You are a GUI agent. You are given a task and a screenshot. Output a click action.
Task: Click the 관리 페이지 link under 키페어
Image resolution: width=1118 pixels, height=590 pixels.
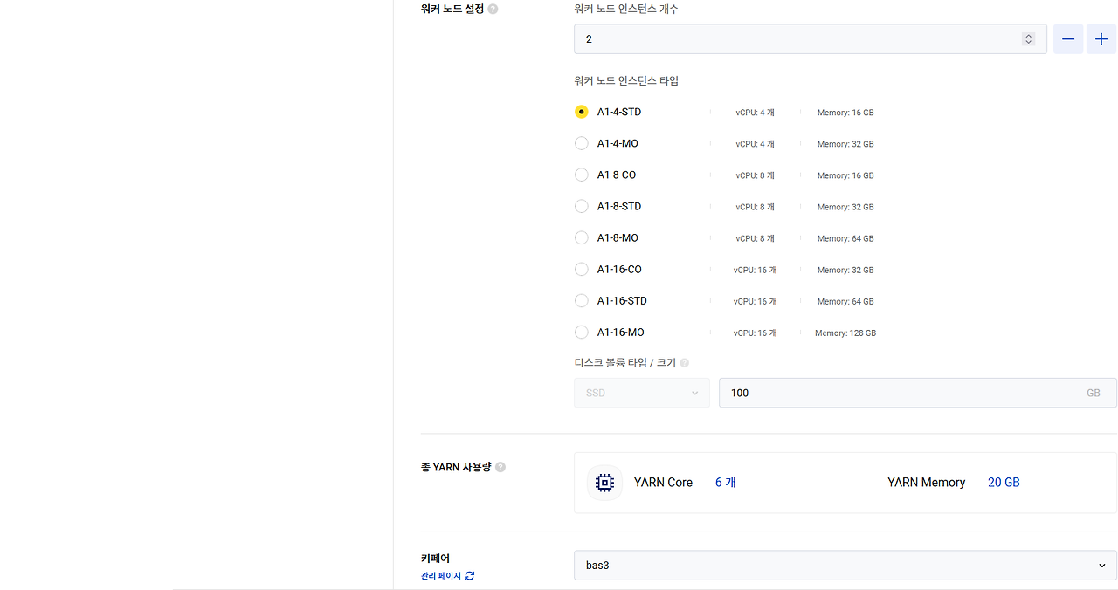[439, 576]
